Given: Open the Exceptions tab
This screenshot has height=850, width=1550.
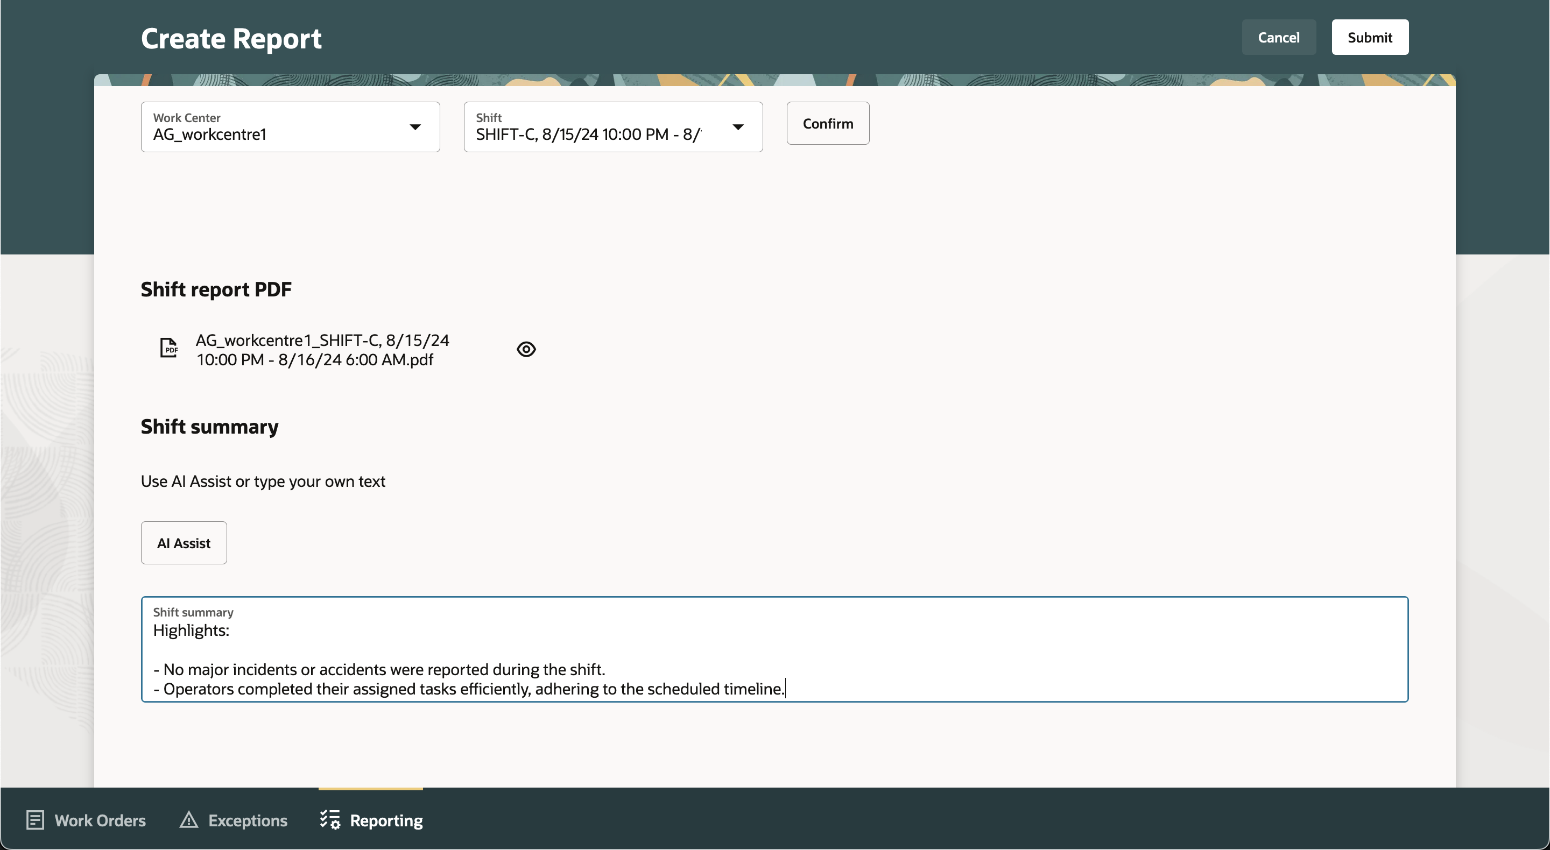Looking at the screenshot, I should (x=248, y=820).
